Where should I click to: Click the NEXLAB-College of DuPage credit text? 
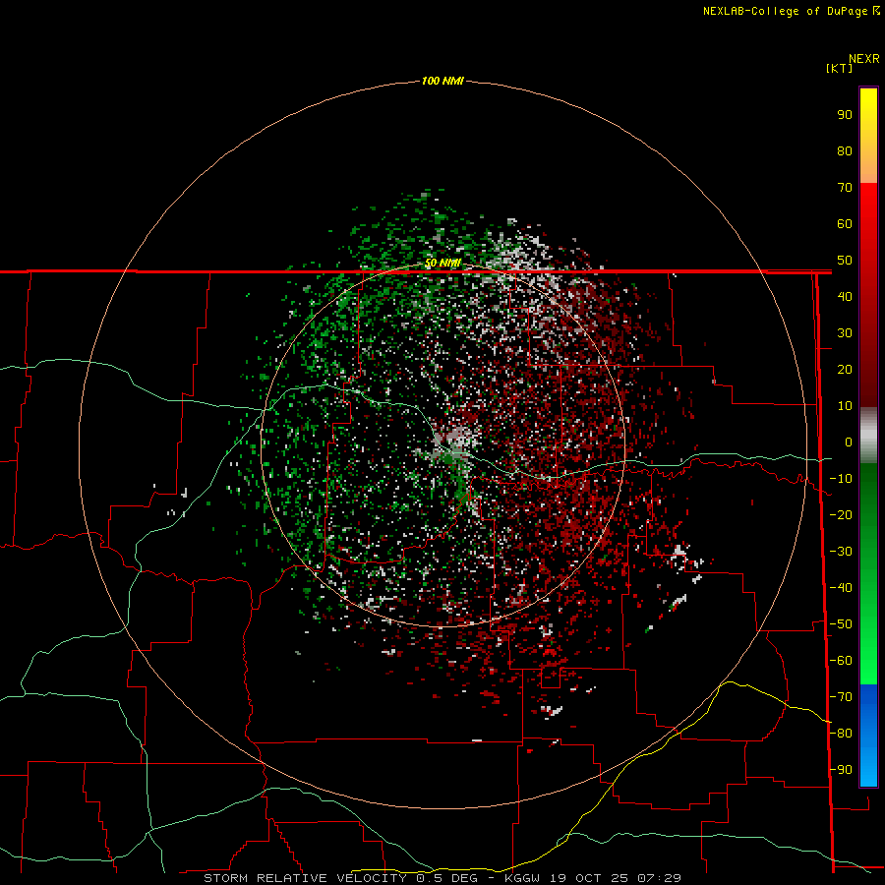point(791,11)
